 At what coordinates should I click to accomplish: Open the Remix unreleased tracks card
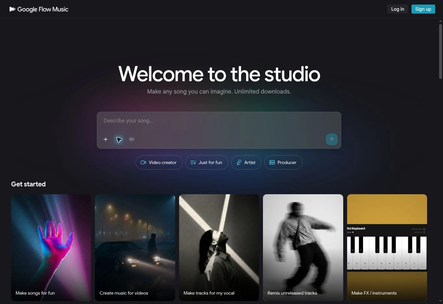[x=303, y=247]
